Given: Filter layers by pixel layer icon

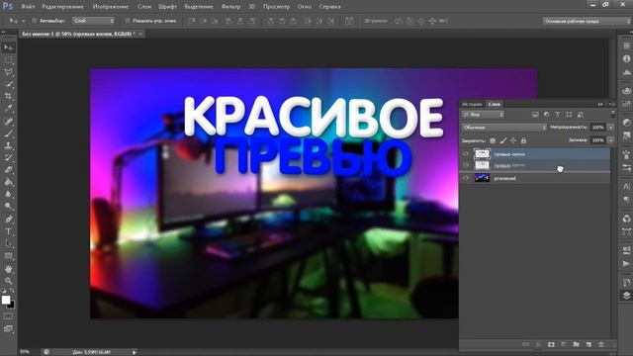Looking at the screenshot, I should (535, 115).
